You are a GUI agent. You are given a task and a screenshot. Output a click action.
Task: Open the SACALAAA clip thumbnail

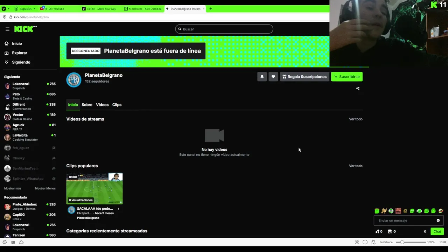[x=94, y=189]
